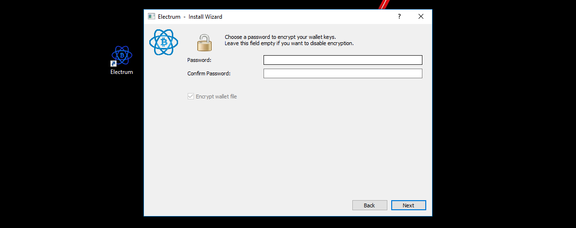The height and width of the screenshot is (228, 576).
Task: Click the "Password:" field label
Action: pyautogui.click(x=199, y=60)
